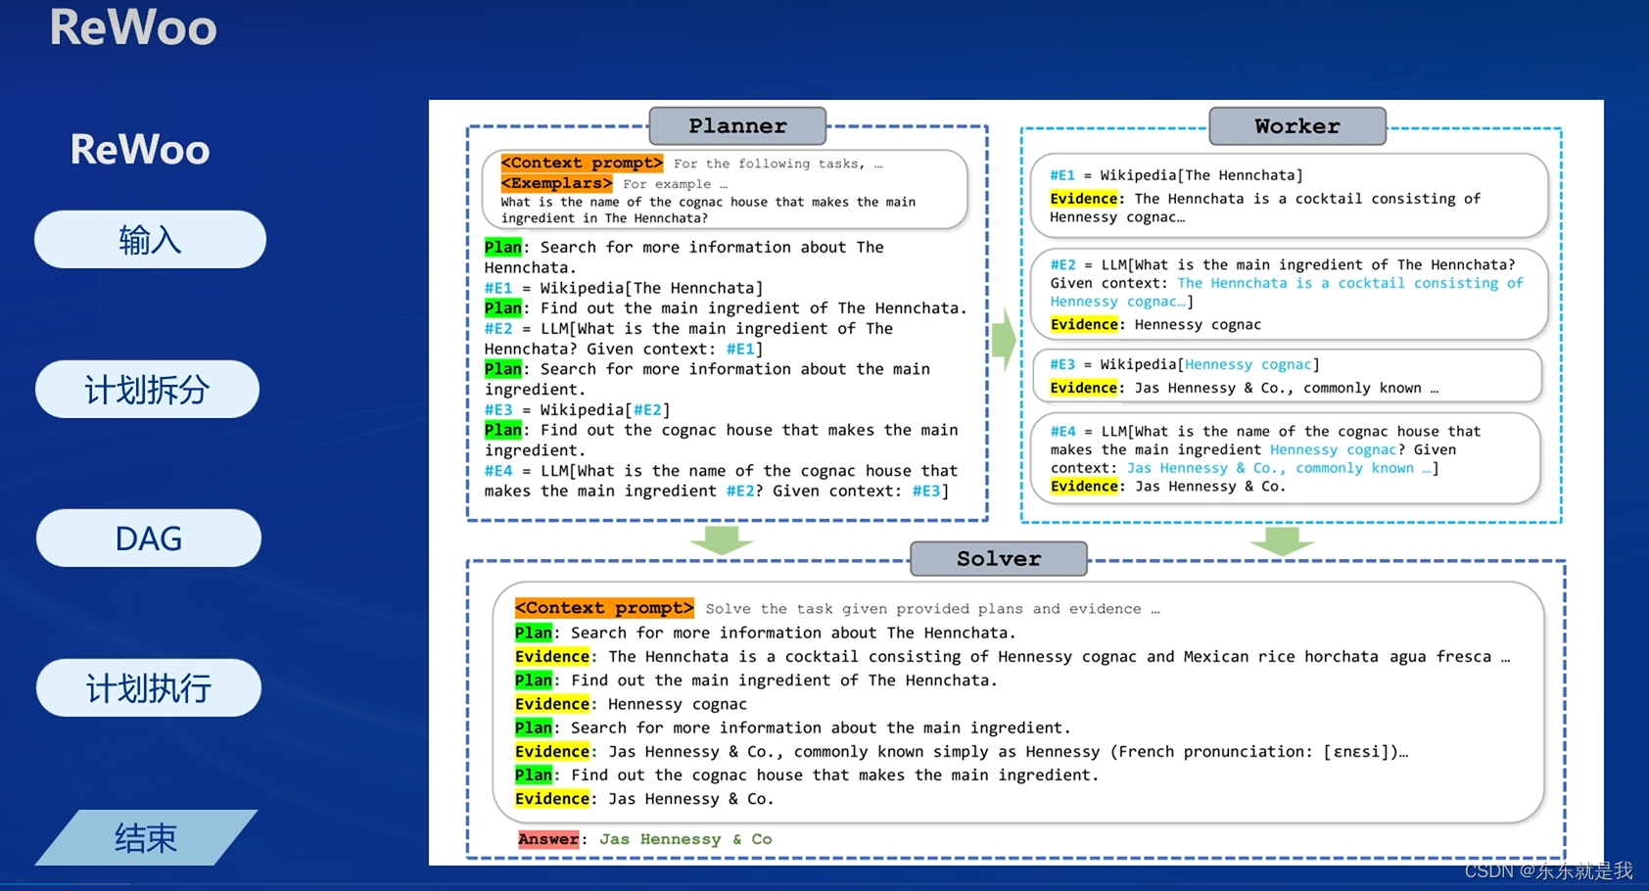1649x891 pixels.
Task: Click the '#E4 = LLM[What is the name' line in Planner
Action: [722, 471]
